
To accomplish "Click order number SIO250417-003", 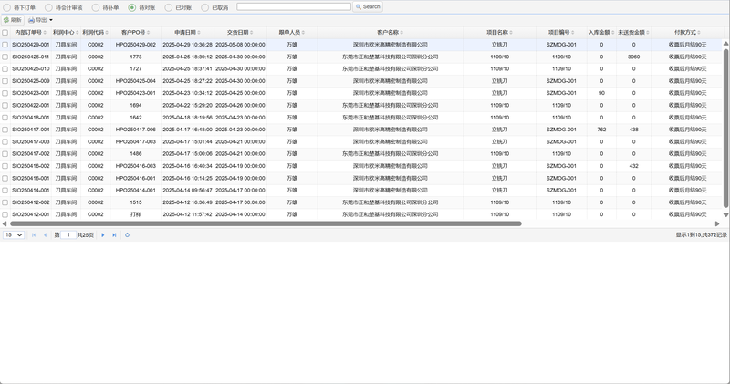I will (x=31, y=141).
